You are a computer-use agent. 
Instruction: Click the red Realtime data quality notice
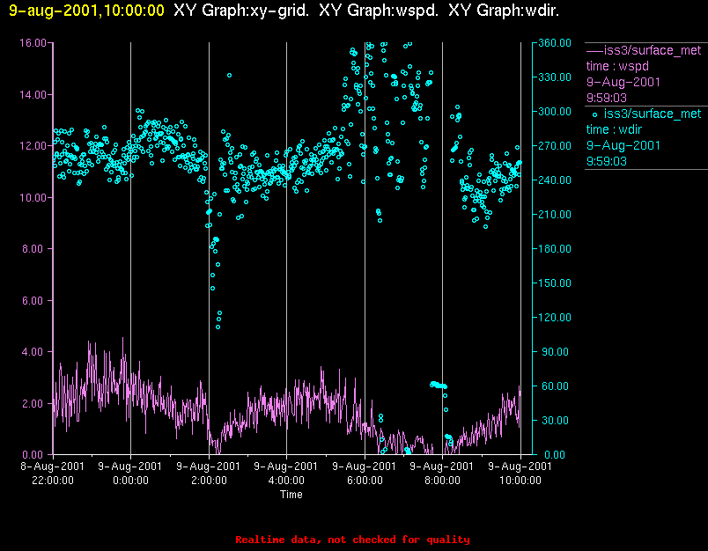click(352, 540)
